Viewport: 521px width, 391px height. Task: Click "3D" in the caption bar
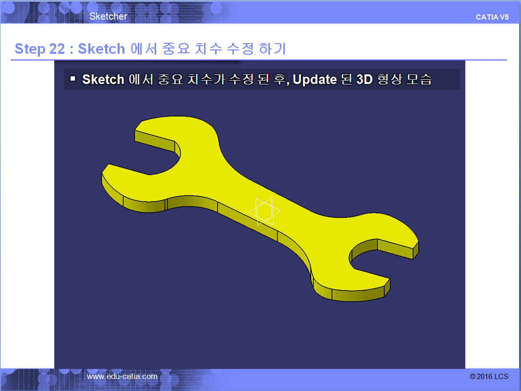click(365, 80)
